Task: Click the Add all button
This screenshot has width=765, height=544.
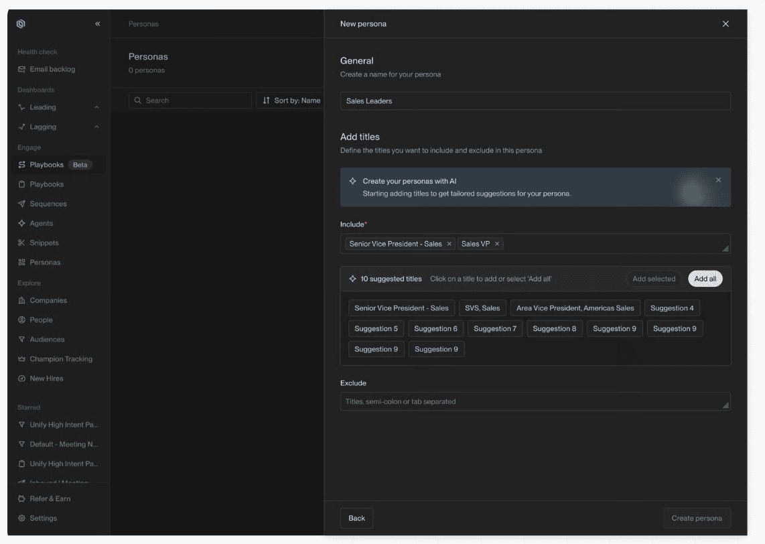Action: click(x=705, y=279)
